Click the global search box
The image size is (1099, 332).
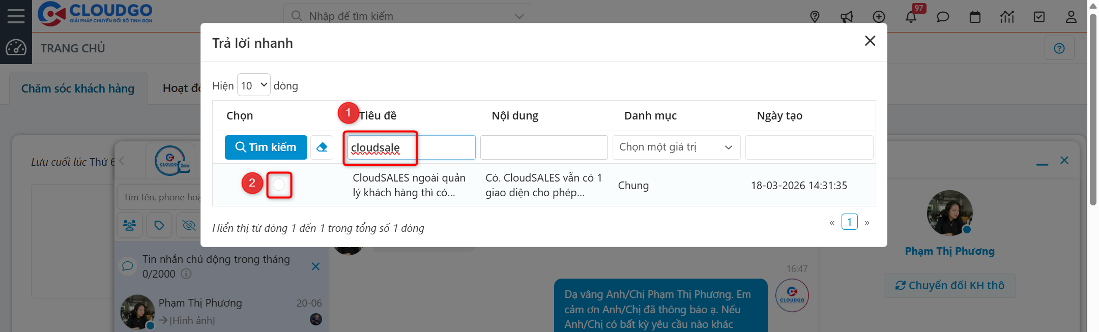pyautogui.click(x=407, y=16)
